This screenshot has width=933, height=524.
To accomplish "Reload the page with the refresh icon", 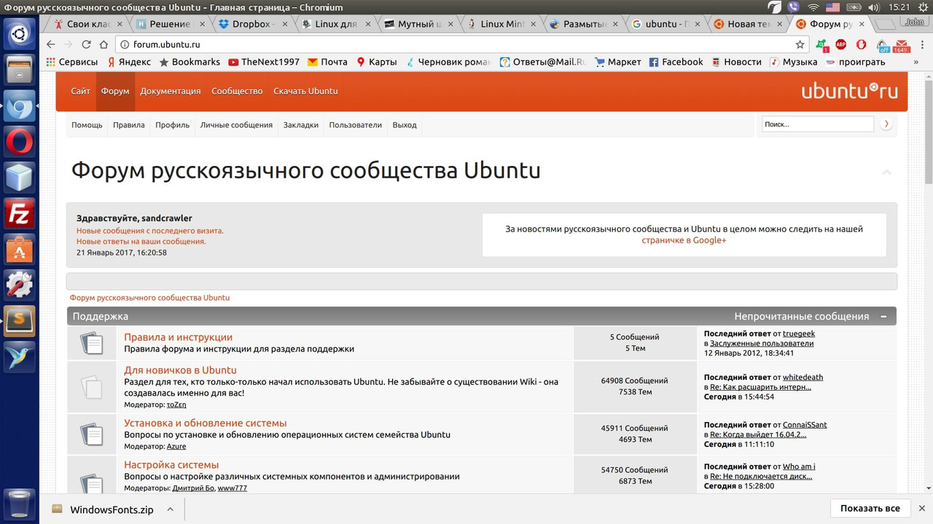I will [86, 44].
